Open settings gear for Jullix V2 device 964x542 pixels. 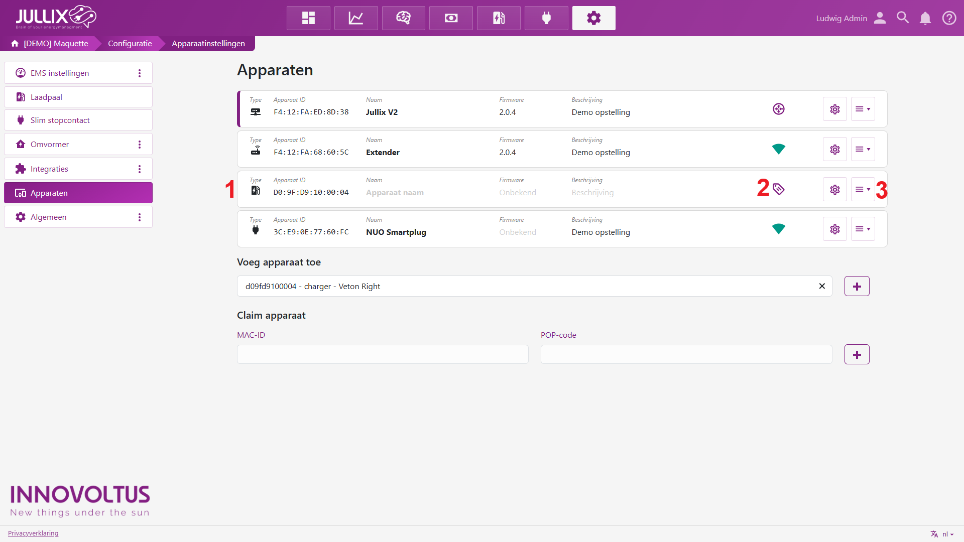[834, 109]
